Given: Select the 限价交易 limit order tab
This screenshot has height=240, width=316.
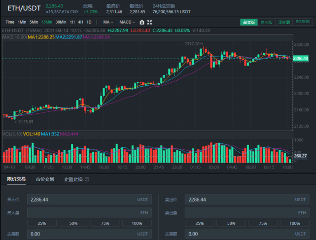Looking at the screenshot, I should (16, 179).
